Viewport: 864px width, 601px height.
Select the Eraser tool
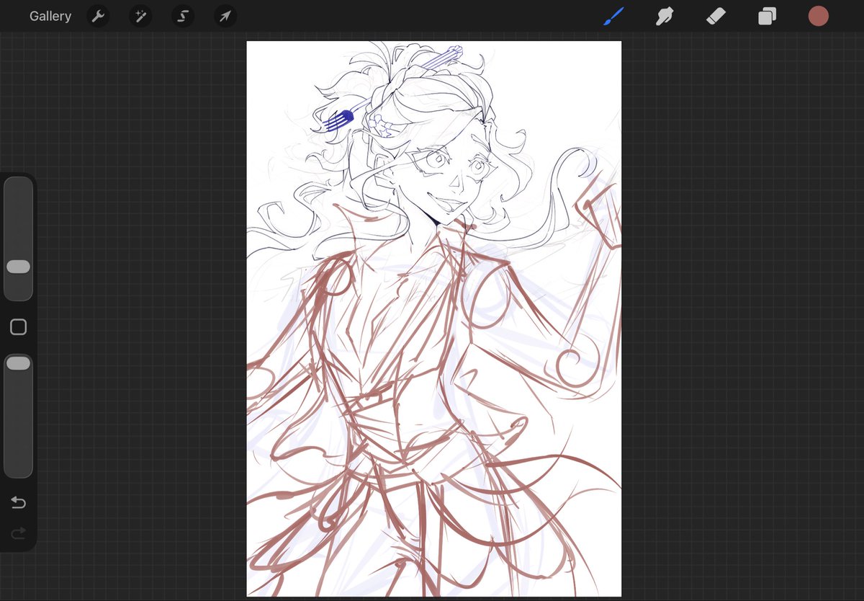[716, 16]
